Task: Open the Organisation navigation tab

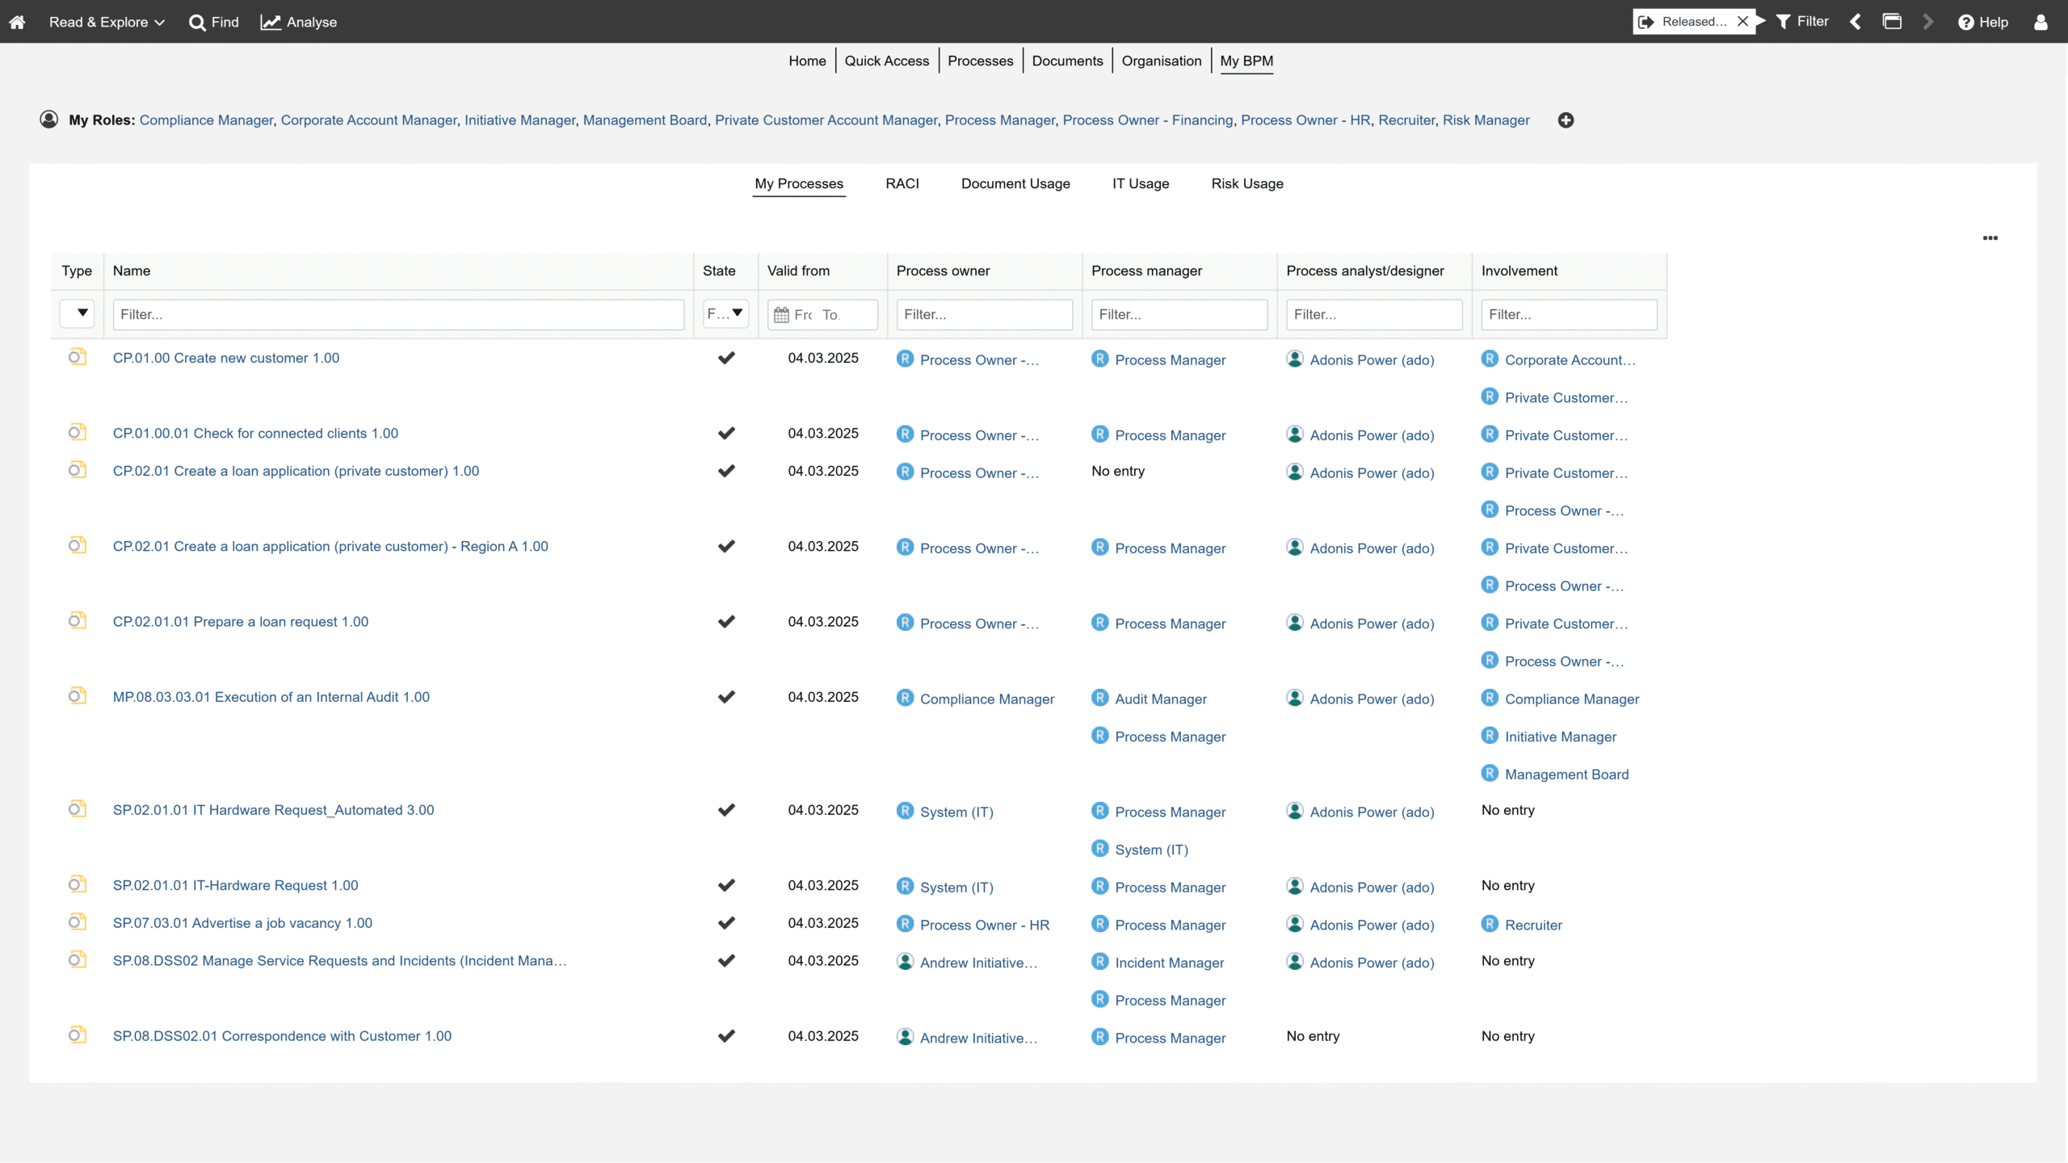Action: tap(1161, 61)
